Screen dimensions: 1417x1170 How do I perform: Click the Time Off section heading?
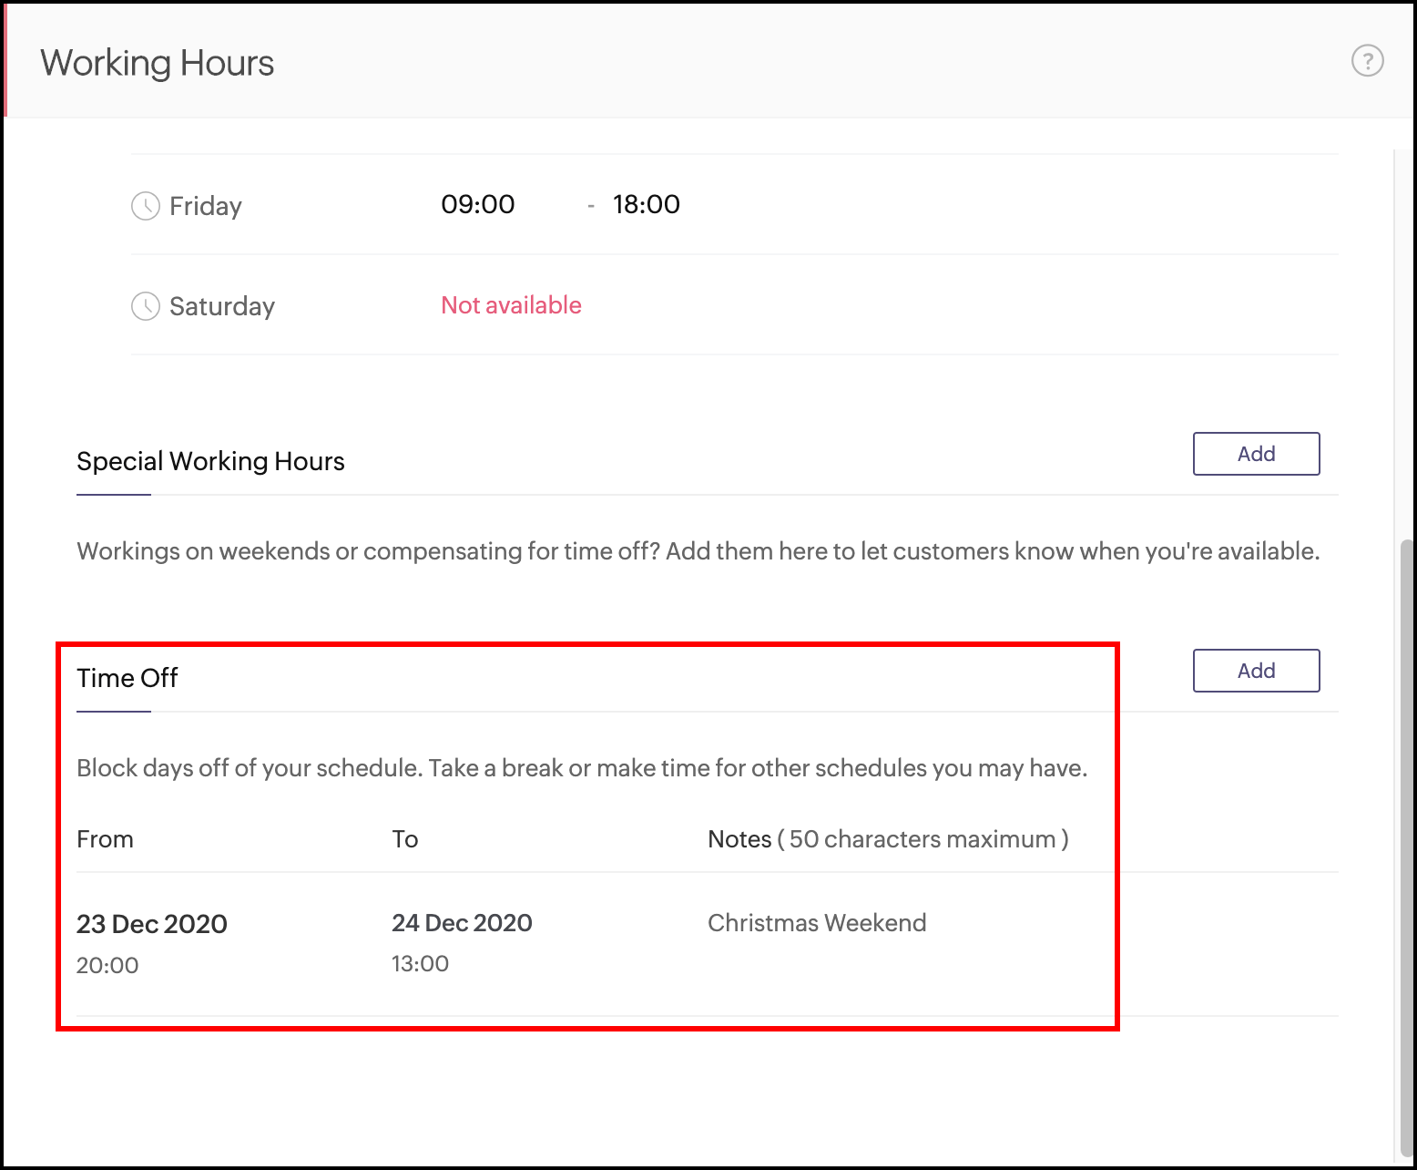(127, 678)
